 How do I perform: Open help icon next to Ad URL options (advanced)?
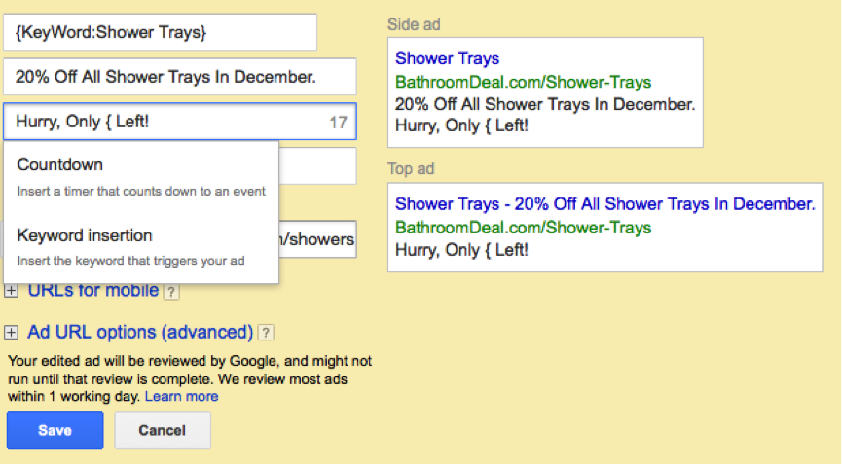click(266, 333)
